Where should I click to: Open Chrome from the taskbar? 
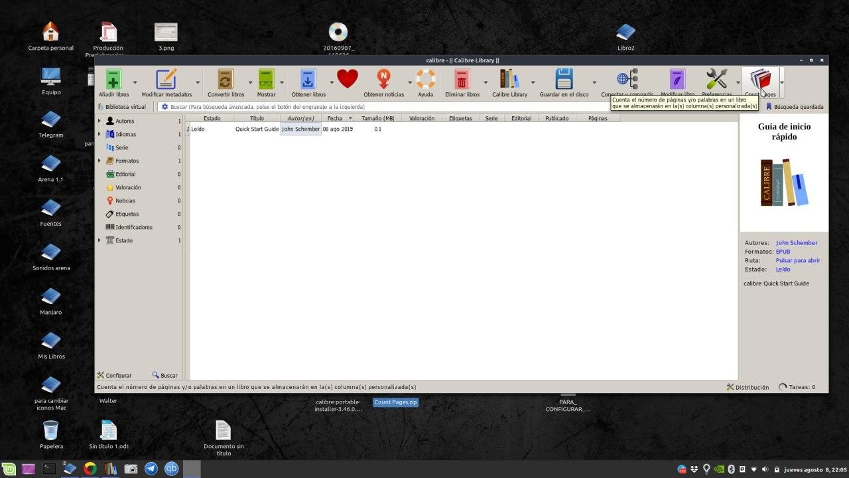[x=90, y=469]
